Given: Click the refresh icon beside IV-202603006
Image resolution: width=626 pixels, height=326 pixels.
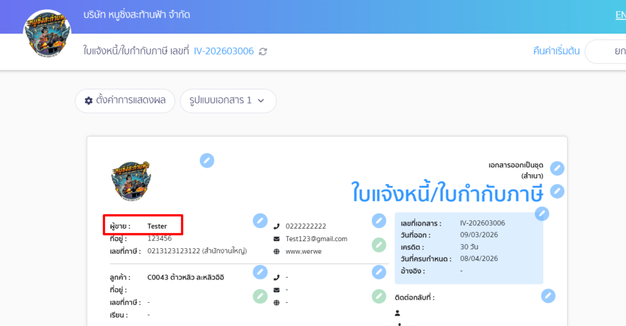Looking at the screenshot, I should point(263,51).
